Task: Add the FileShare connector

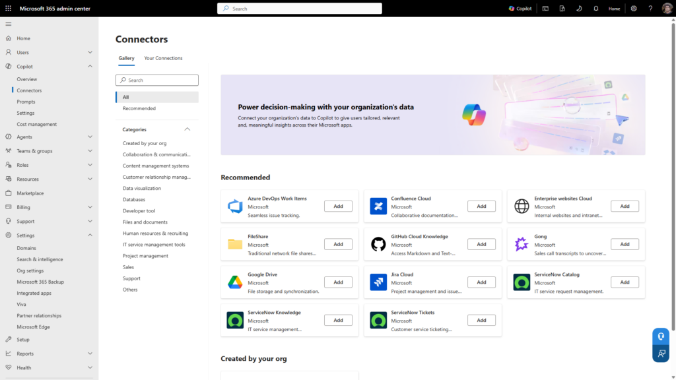Action: (x=338, y=244)
